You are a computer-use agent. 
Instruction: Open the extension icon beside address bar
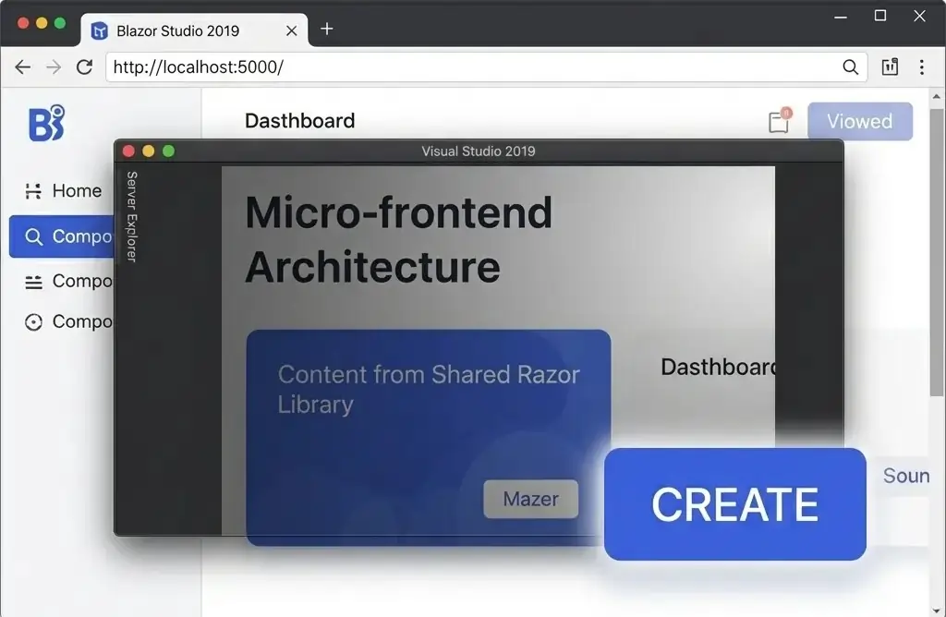tap(890, 67)
